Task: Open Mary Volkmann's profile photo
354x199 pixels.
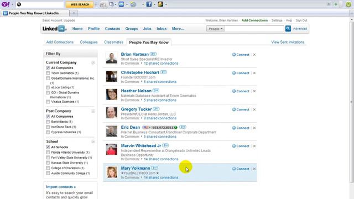Action: pos(112,172)
